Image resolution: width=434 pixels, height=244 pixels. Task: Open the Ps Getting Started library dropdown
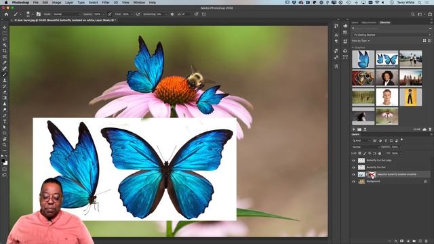coord(392,35)
